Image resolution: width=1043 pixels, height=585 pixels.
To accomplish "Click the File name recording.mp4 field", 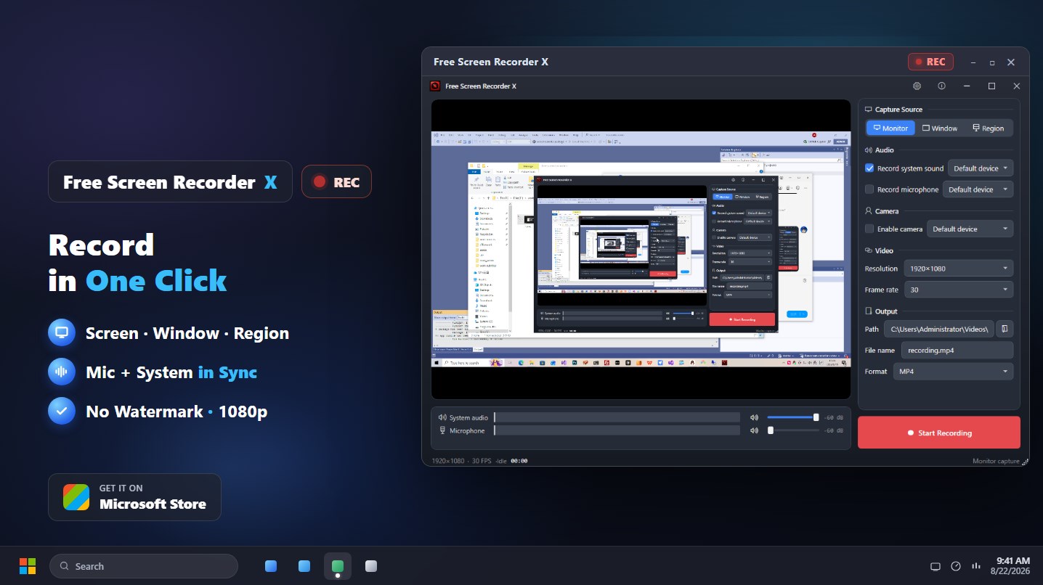I will (x=957, y=350).
